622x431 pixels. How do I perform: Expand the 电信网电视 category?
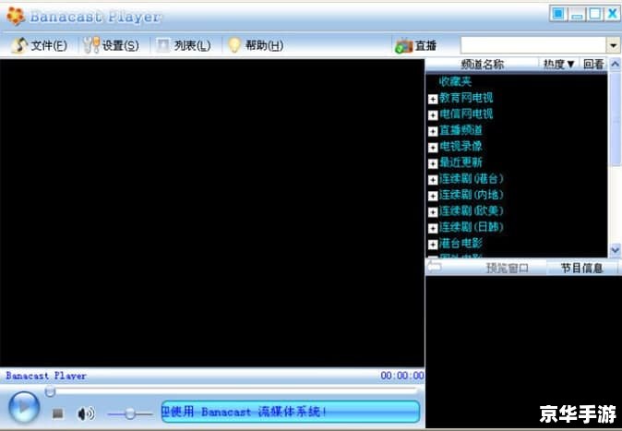pos(433,115)
